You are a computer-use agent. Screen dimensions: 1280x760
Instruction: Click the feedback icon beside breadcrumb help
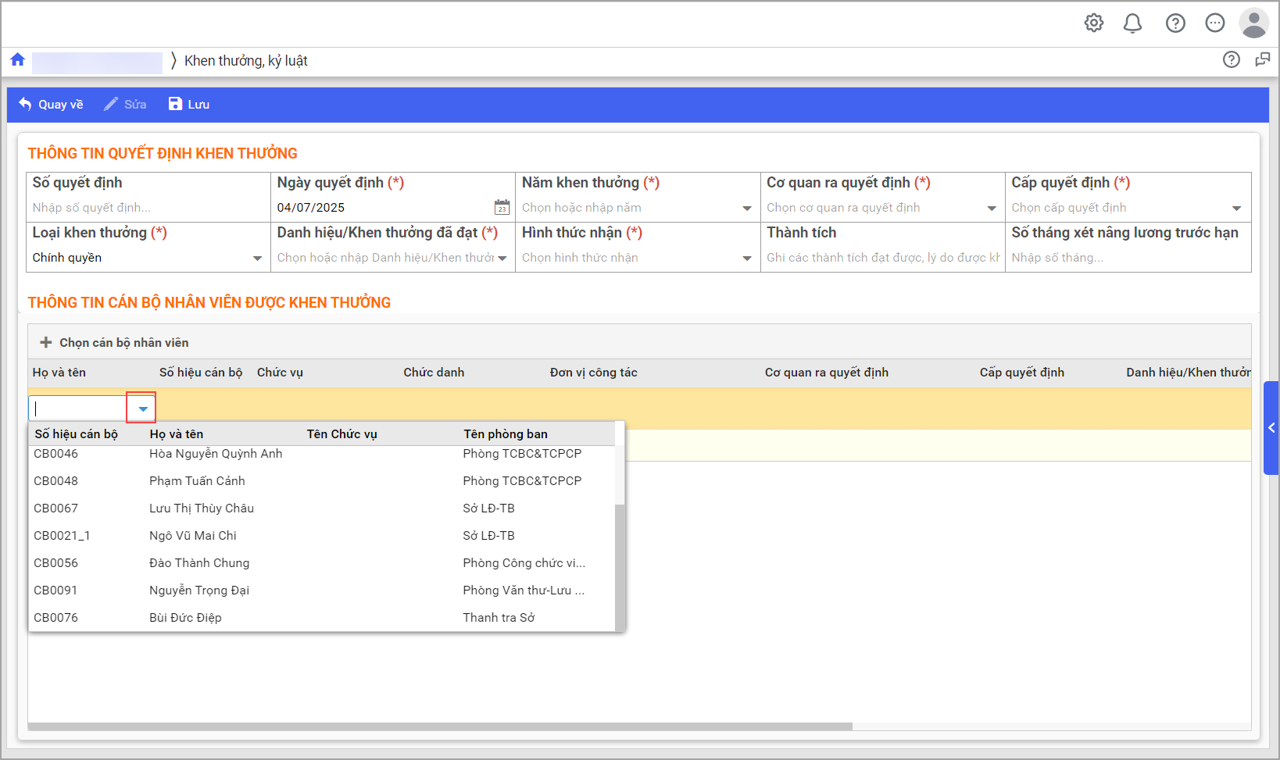point(1262,60)
